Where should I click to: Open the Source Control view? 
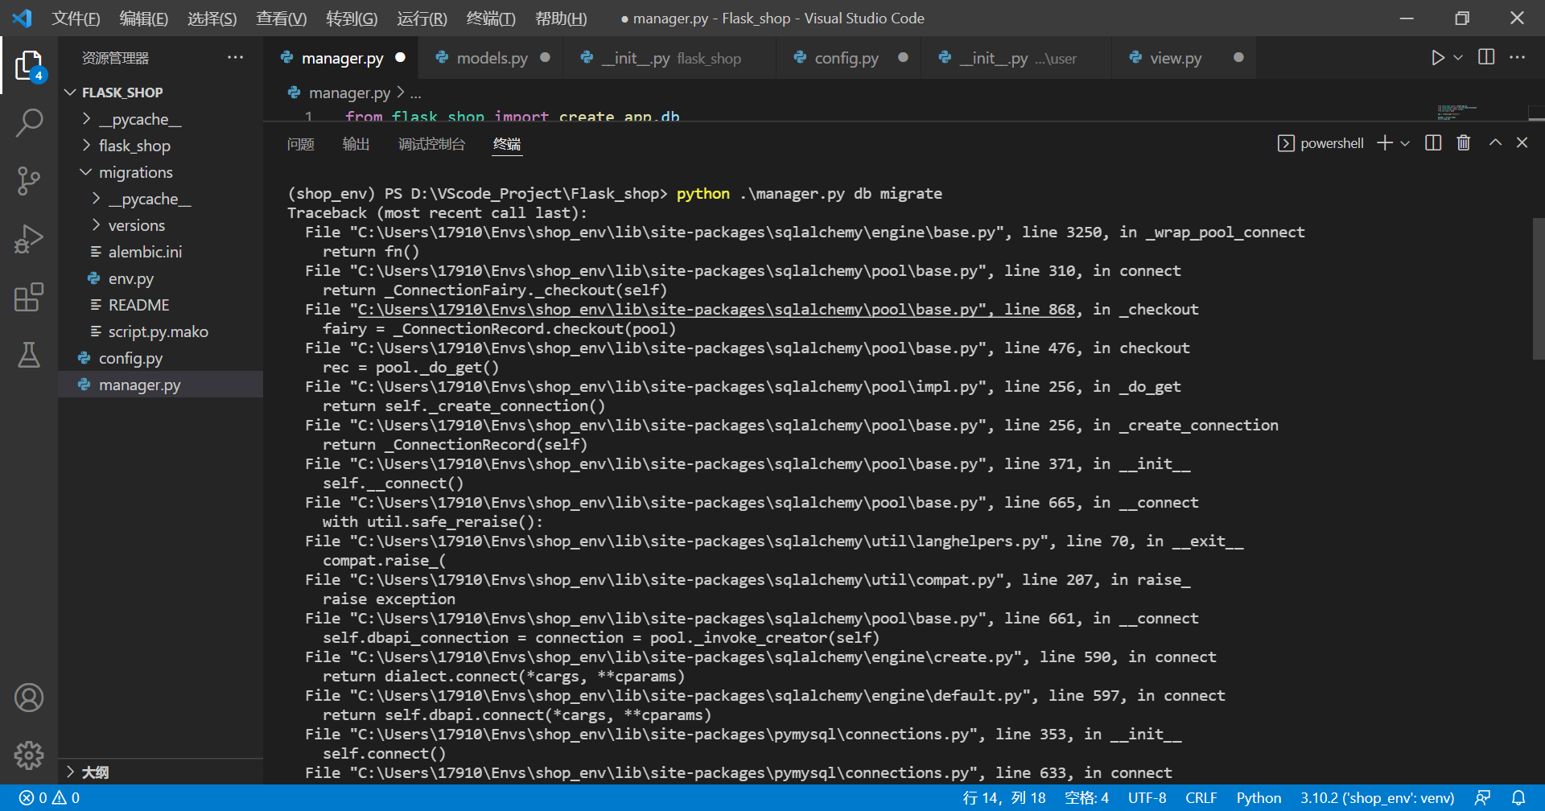pos(29,181)
